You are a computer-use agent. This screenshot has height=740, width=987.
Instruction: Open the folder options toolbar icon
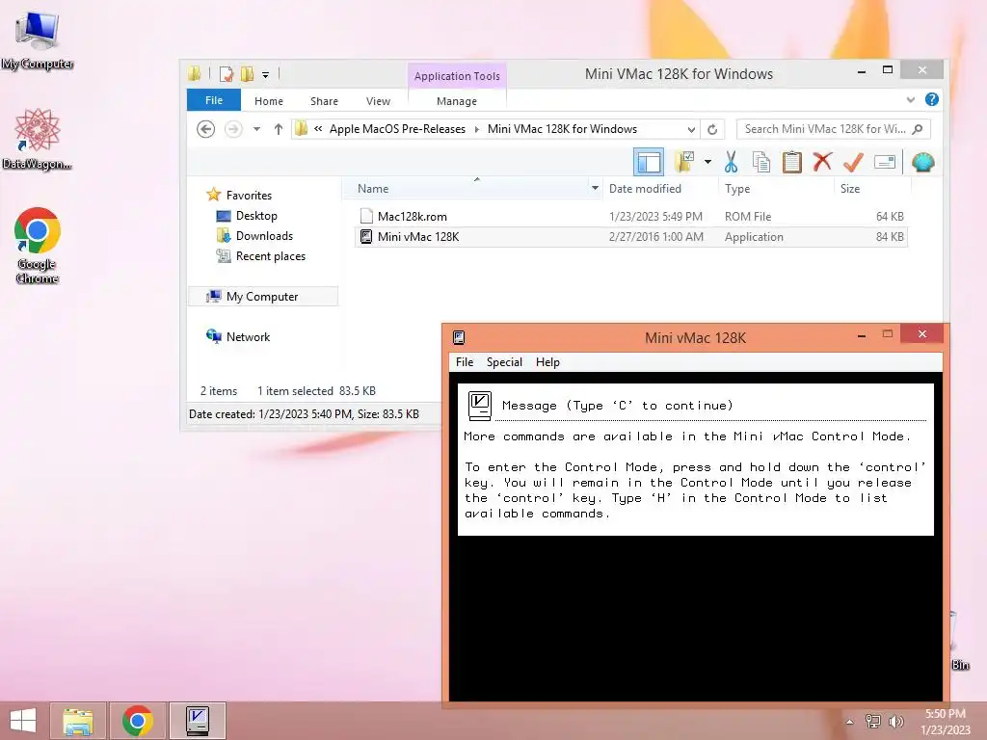pyautogui.click(x=684, y=162)
